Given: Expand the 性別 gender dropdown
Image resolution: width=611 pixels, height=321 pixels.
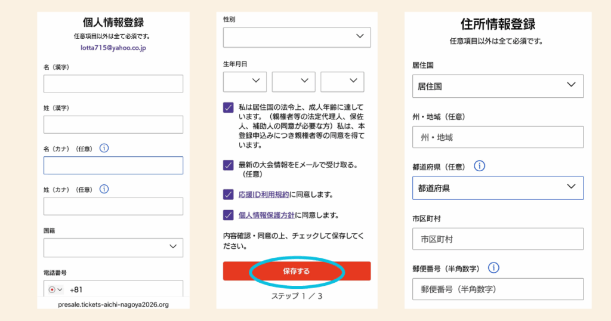Looking at the screenshot, I should (297, 37).
